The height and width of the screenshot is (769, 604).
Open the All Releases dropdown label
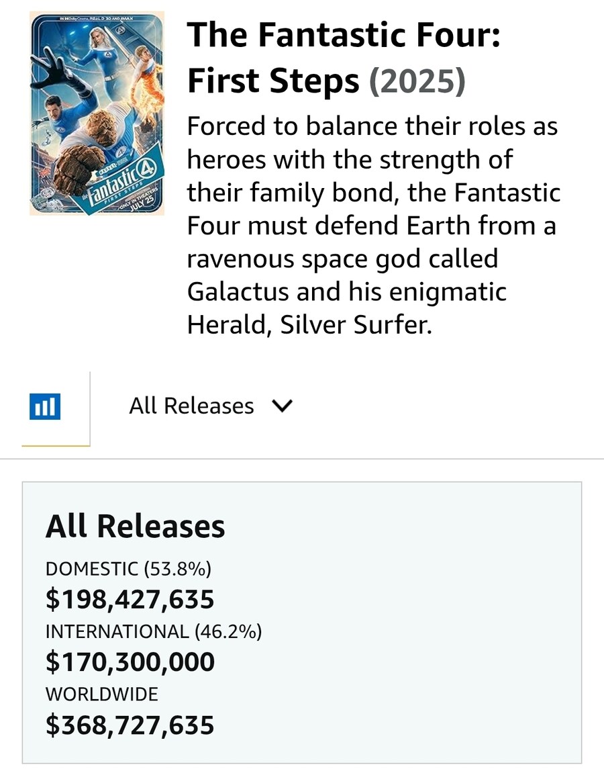(x=191, y=406)
